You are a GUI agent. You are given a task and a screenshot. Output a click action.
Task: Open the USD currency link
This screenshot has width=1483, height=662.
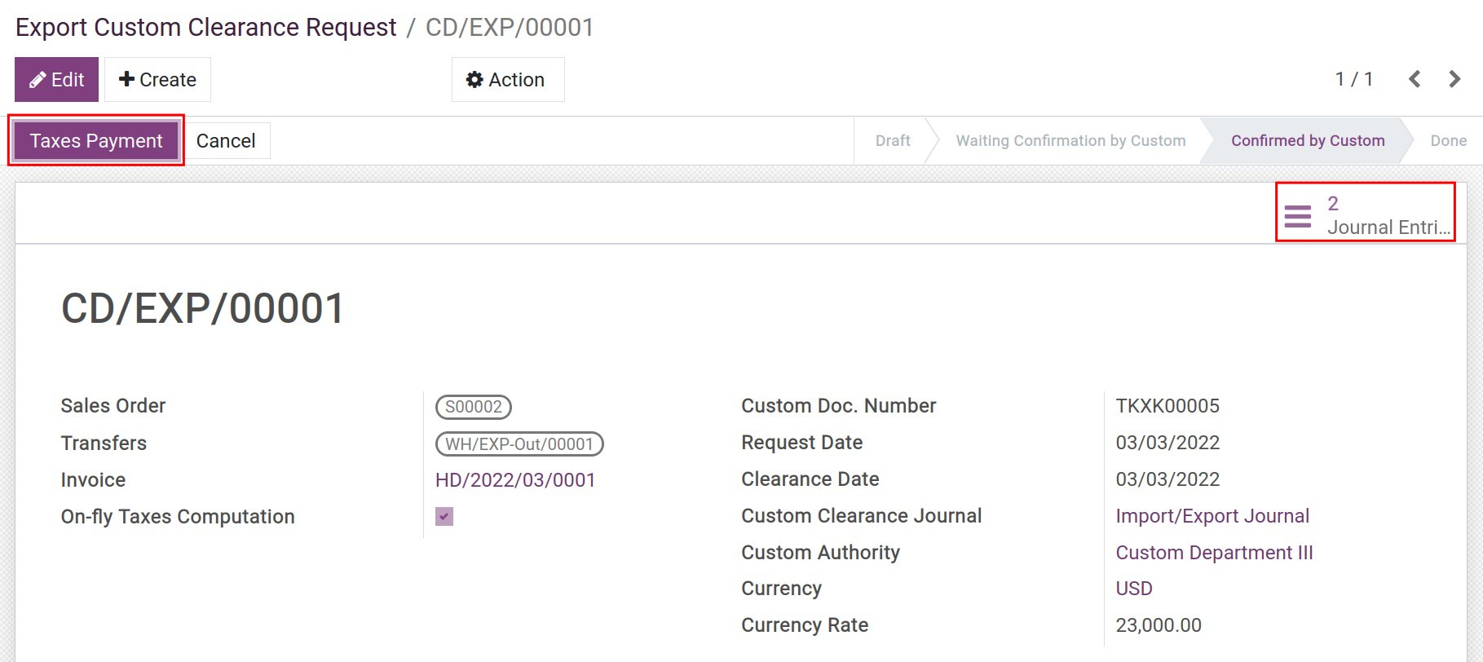1134,589
